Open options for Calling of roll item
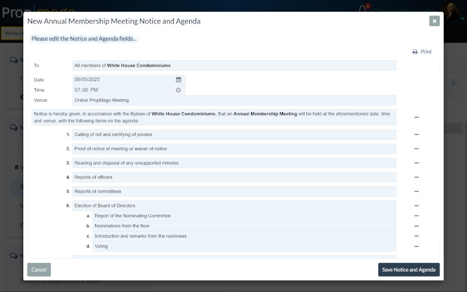The width and height of the screenshot is (467, 292). pyautogui.click(x=416, y=134)
